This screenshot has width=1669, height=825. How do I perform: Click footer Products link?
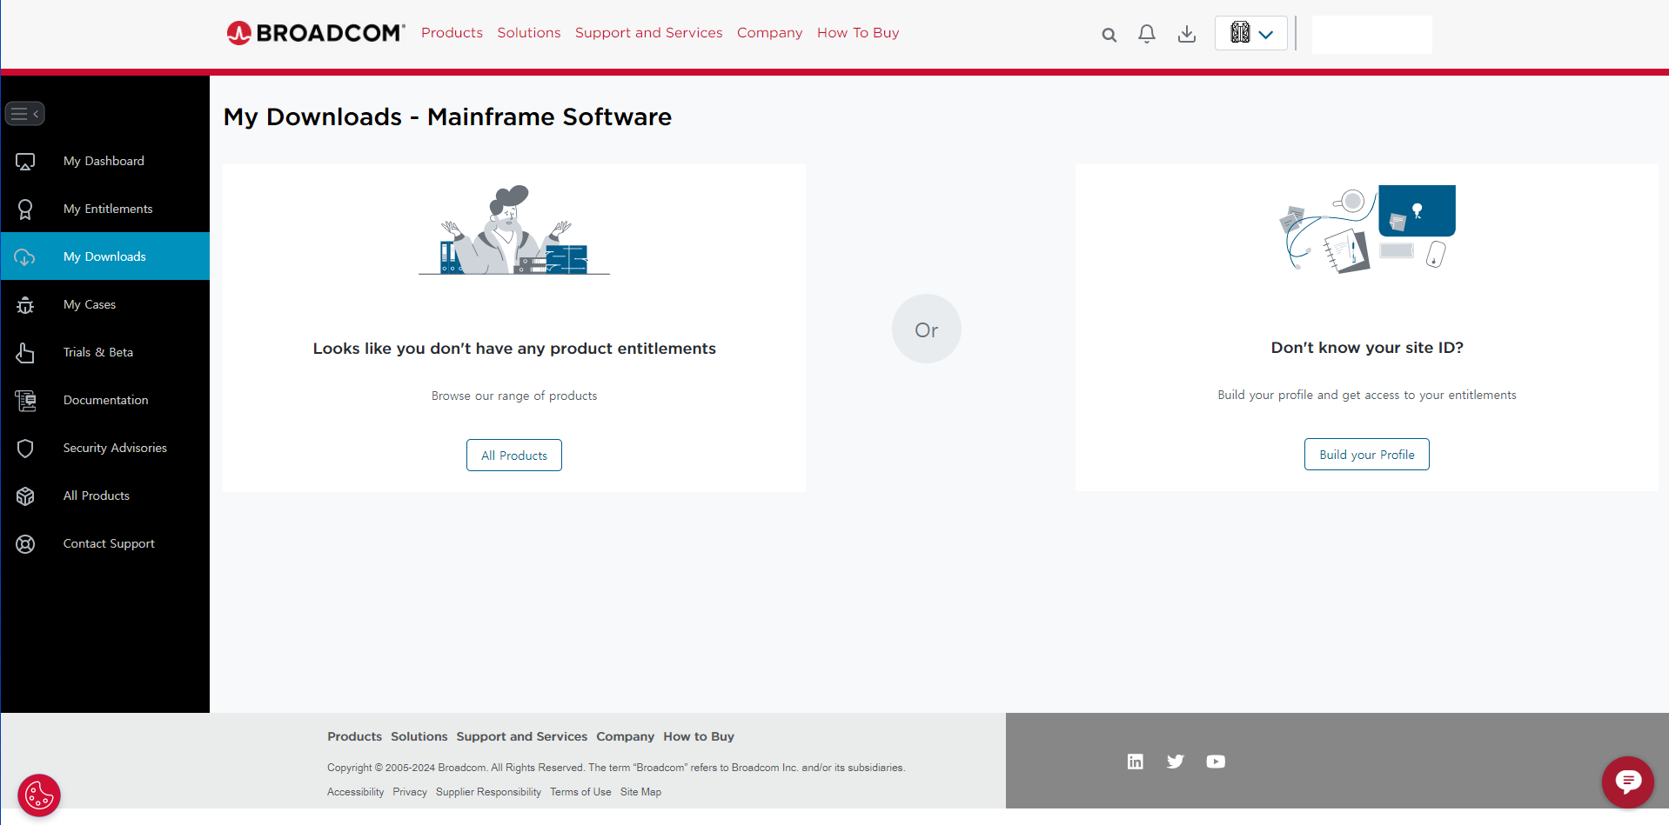(x=354, y=736)
